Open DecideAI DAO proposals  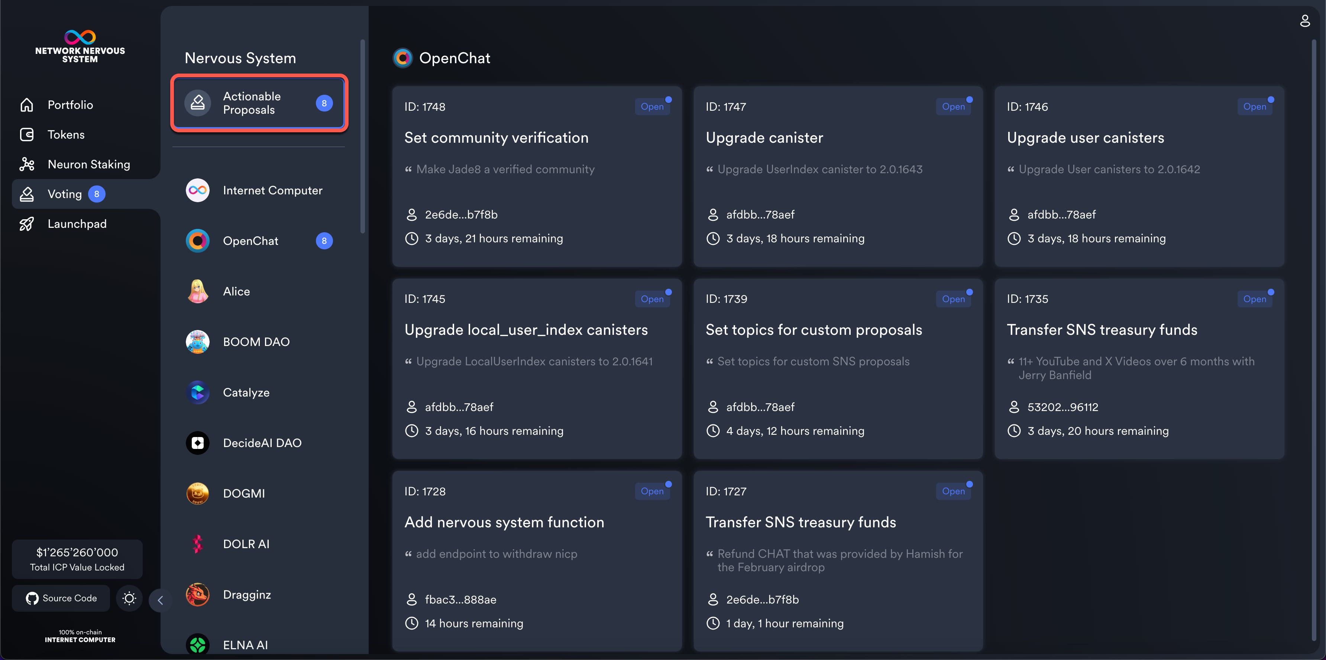pos(262,443)
